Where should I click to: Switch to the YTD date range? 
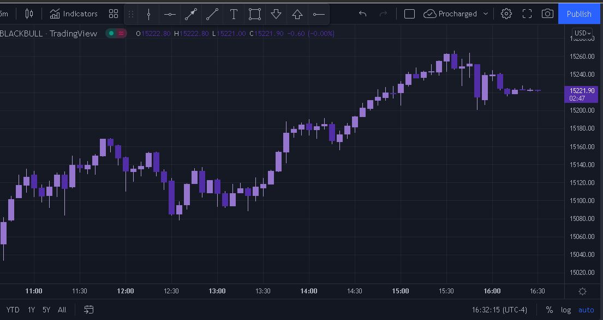tap(13, 310)
